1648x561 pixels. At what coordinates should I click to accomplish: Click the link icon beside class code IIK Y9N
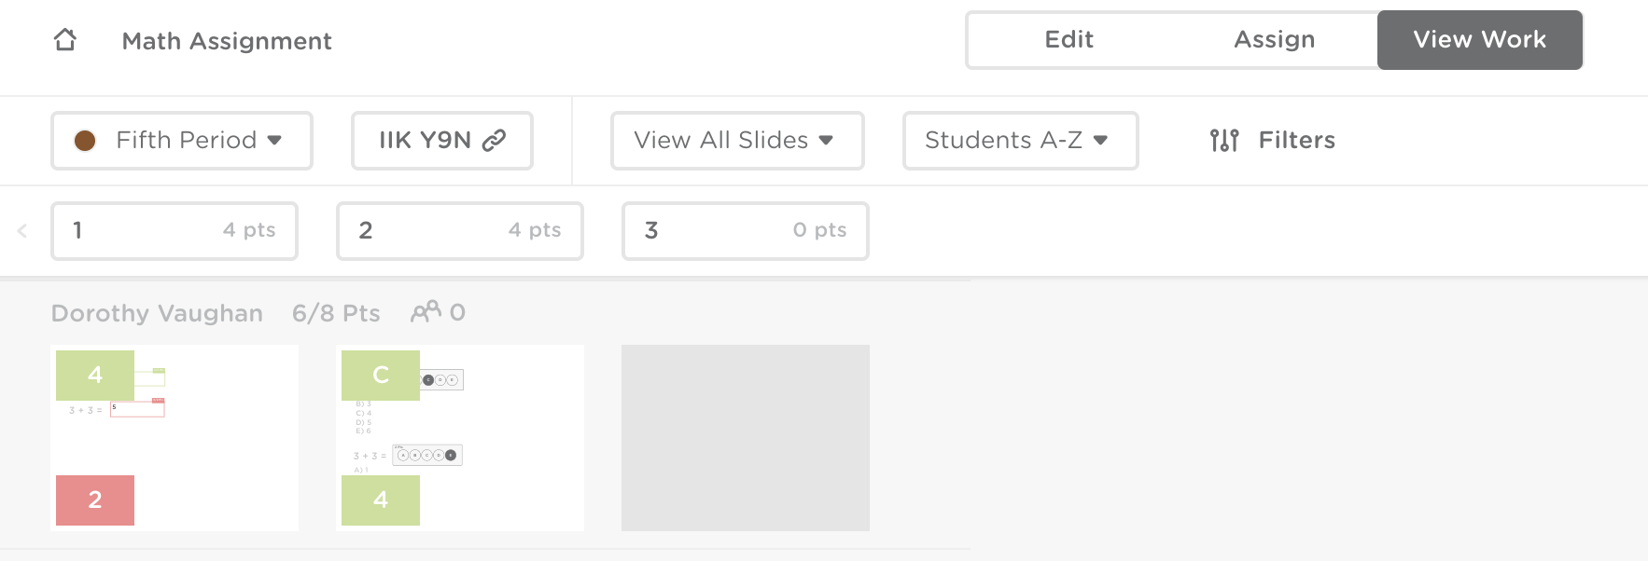(x=493, y=139)
